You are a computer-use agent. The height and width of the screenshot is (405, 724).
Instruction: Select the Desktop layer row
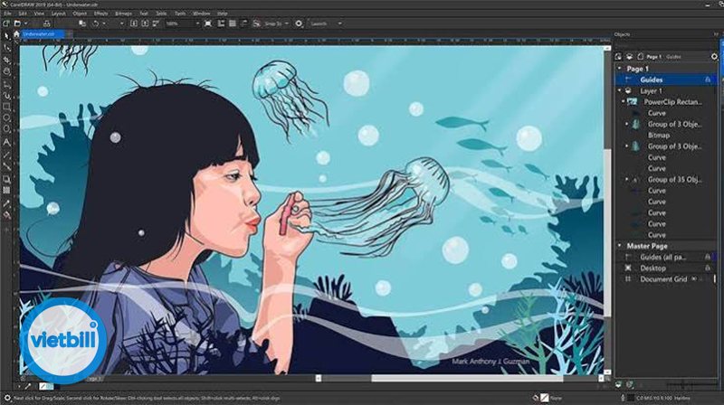(x=667, y=268)
